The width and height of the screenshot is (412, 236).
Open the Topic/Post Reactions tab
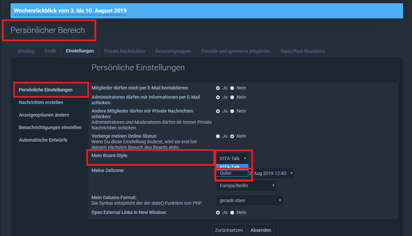(x=303, y=51)
